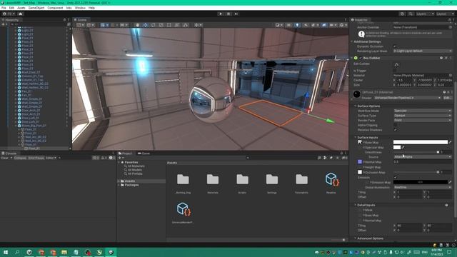Toggle Error Pause in the Console
The width and height of the screenshot is (457, 257).
36,158
